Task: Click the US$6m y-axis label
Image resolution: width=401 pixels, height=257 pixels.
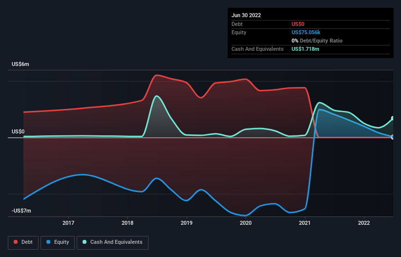Action: pos(20,64)
